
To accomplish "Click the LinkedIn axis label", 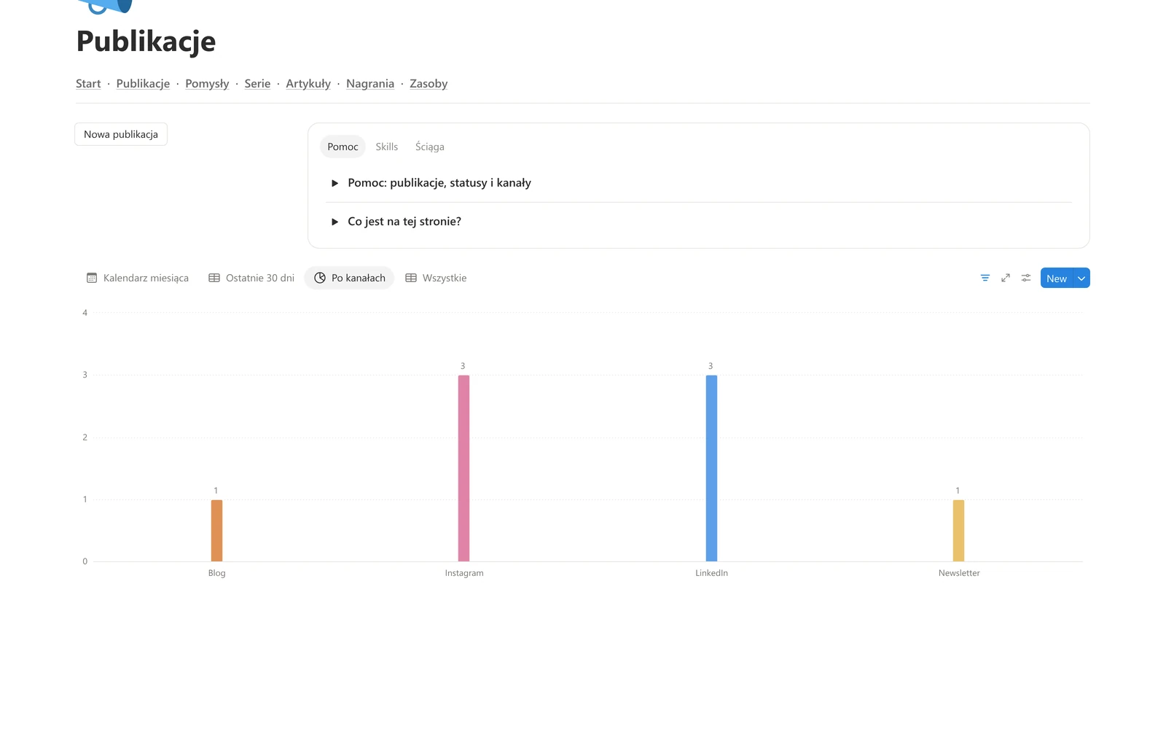I will 711,573.
